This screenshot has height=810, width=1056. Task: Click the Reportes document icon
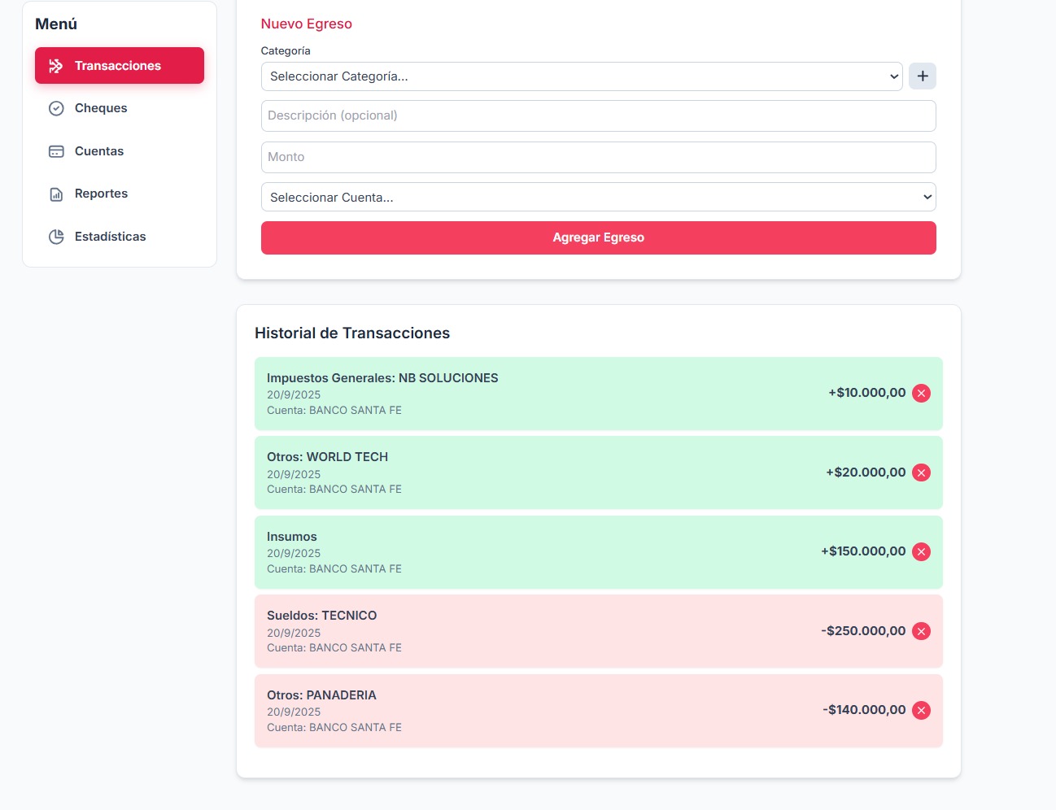click(x=56, y=194)
